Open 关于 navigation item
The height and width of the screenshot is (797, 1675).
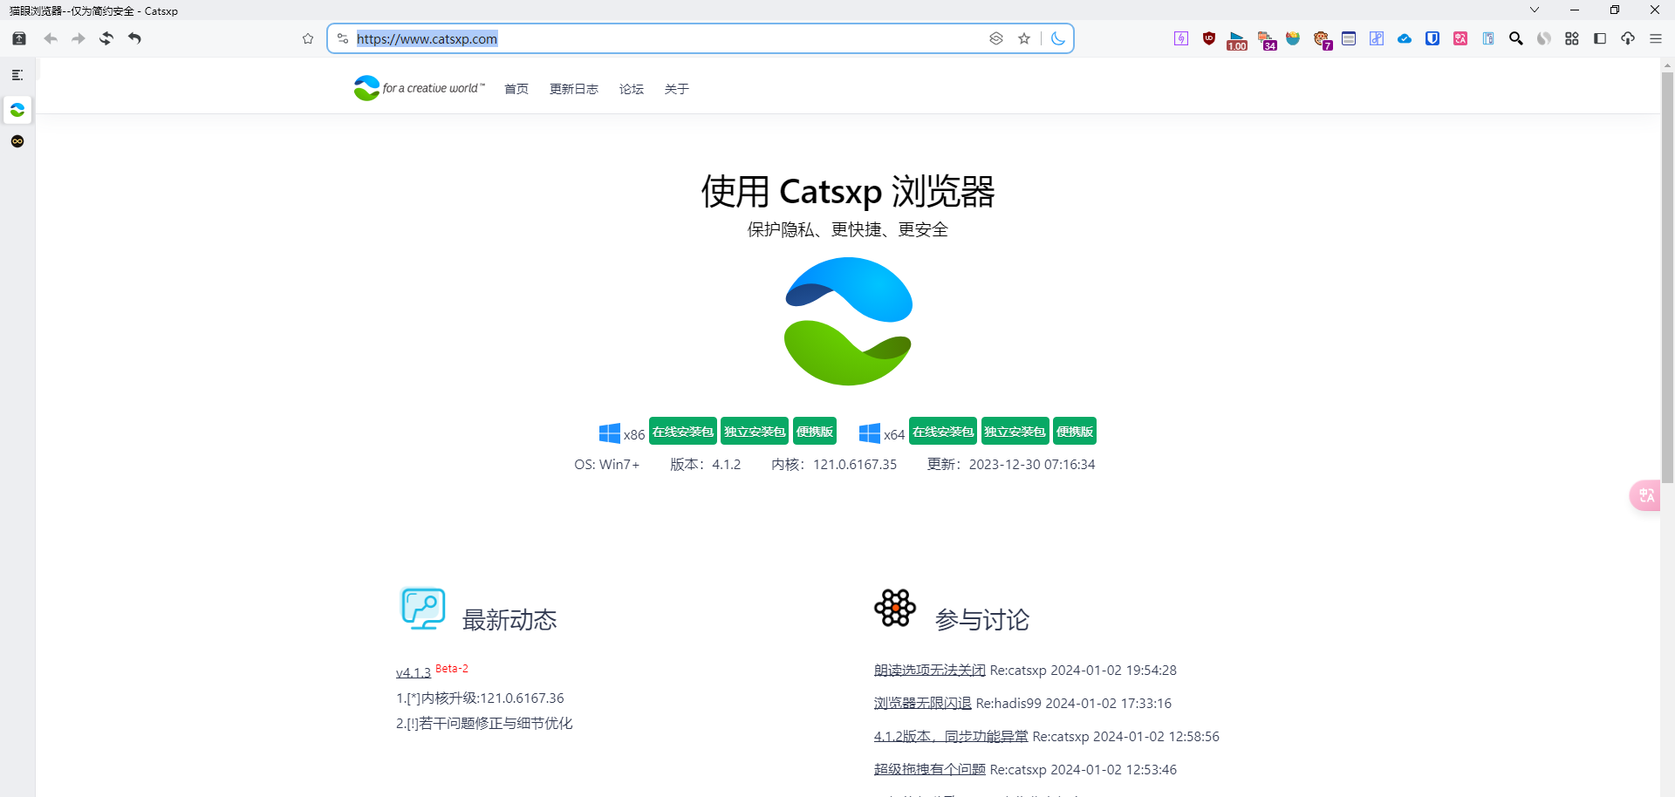pos(677,89)
